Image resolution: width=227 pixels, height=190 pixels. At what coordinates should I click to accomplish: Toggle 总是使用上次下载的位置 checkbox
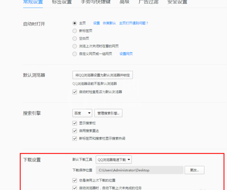tap(75, 180)
